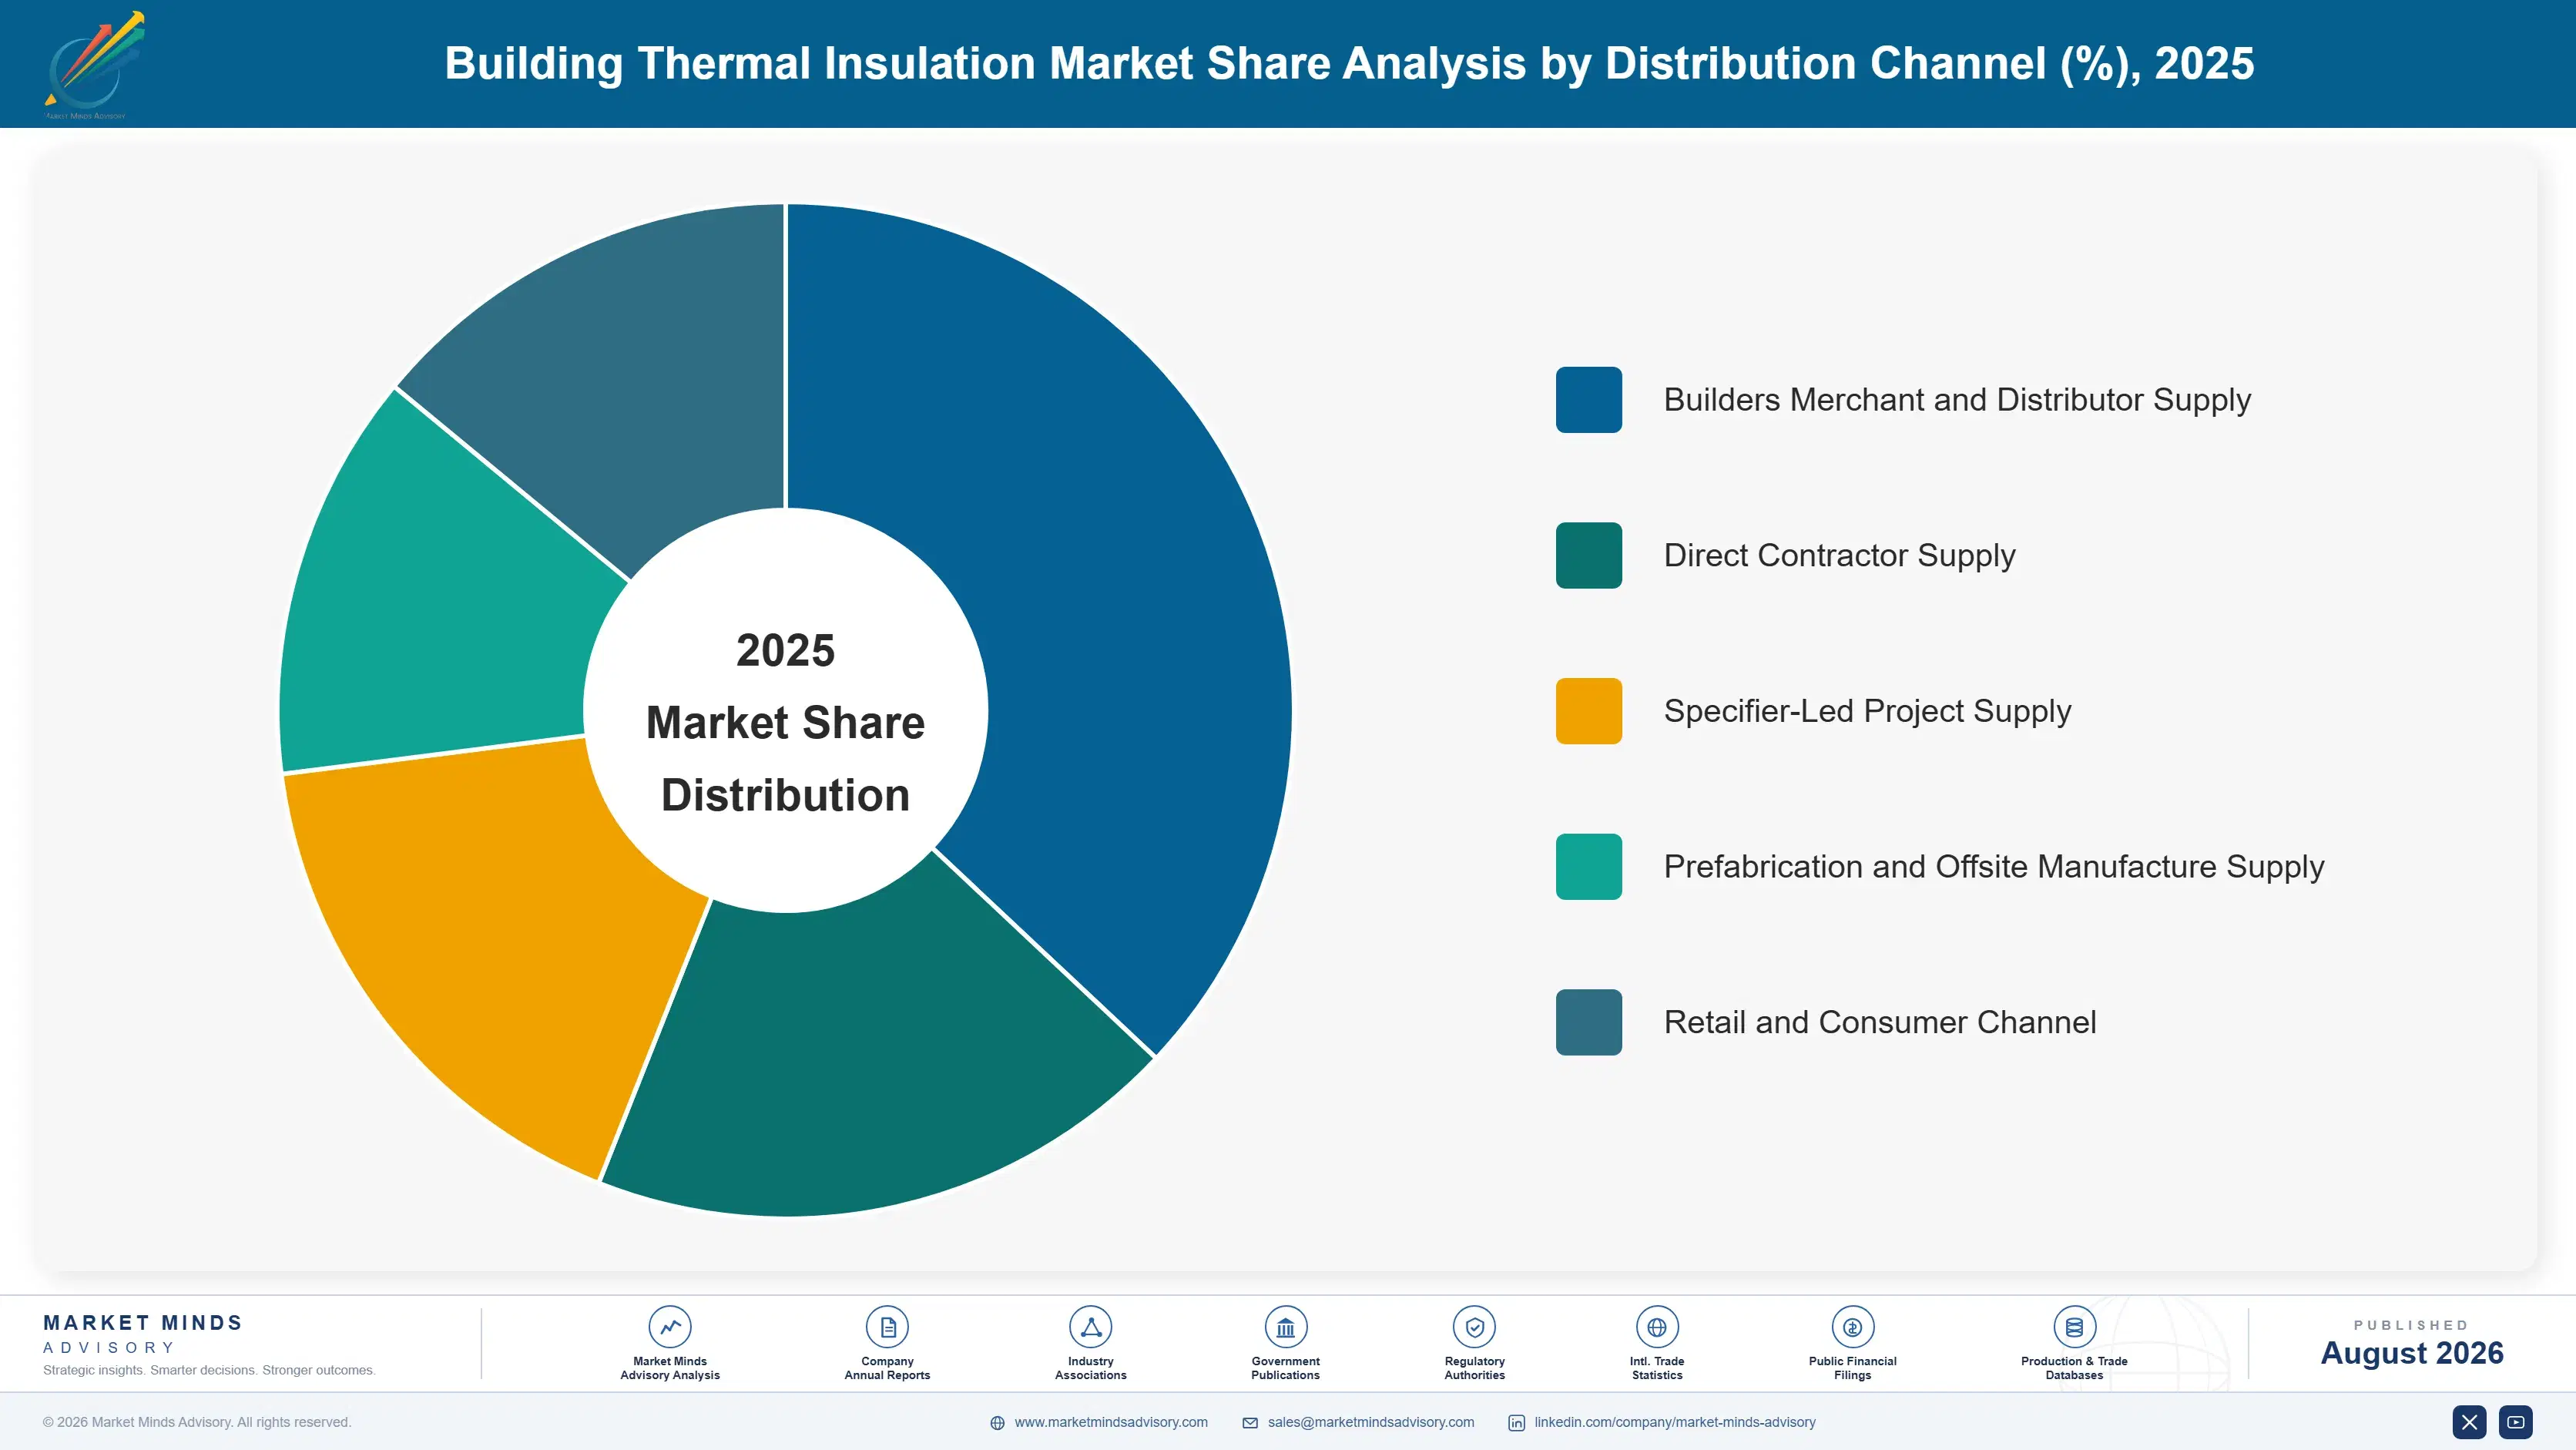The image size is (2576, 1450).
Task: Click the copyright notice text
Action: coord(197,1422)
